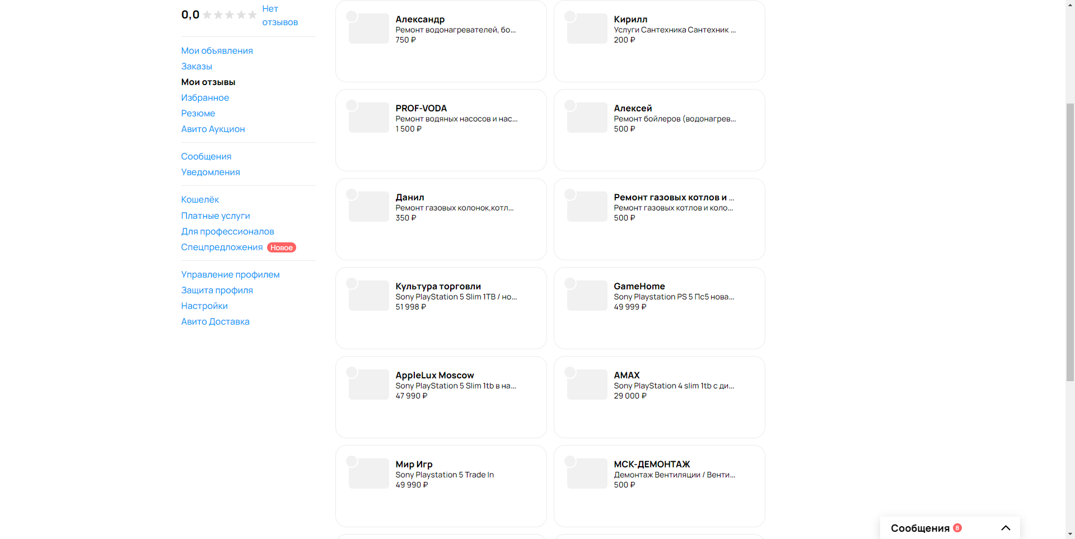Click PROF-VODA seller name
This screenshot has height=539, width=1075.
pyautogui.click(x=421, y=108)
